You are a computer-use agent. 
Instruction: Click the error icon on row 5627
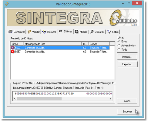13,48
